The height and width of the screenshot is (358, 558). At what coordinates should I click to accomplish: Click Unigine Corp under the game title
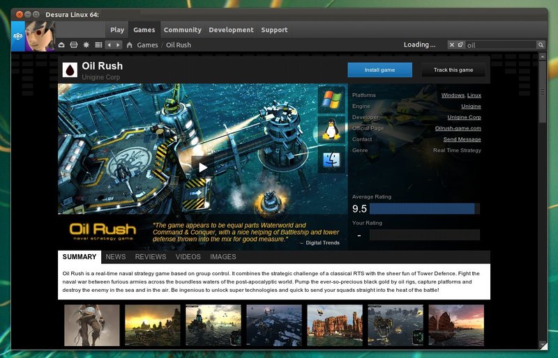(x=100, y=77)
